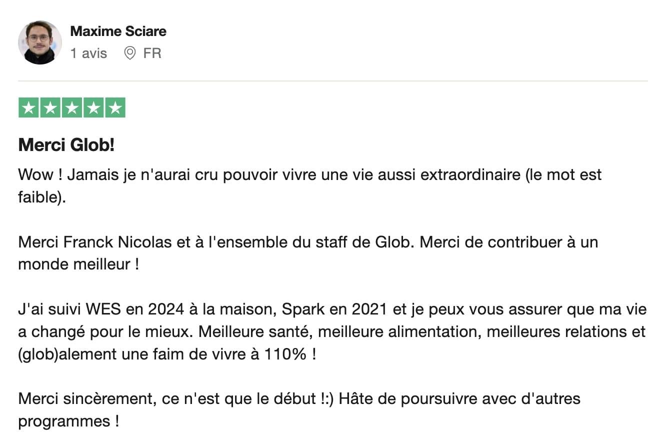Click the location pin icon
Viewport: 665px width, 442px height.
[x=130, y=53]
